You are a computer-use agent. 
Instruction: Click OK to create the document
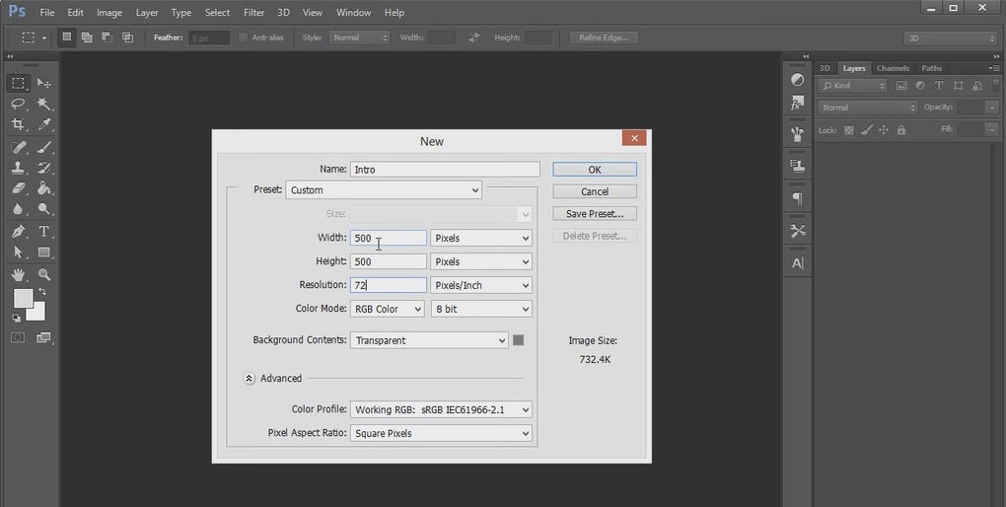[594, 170]
